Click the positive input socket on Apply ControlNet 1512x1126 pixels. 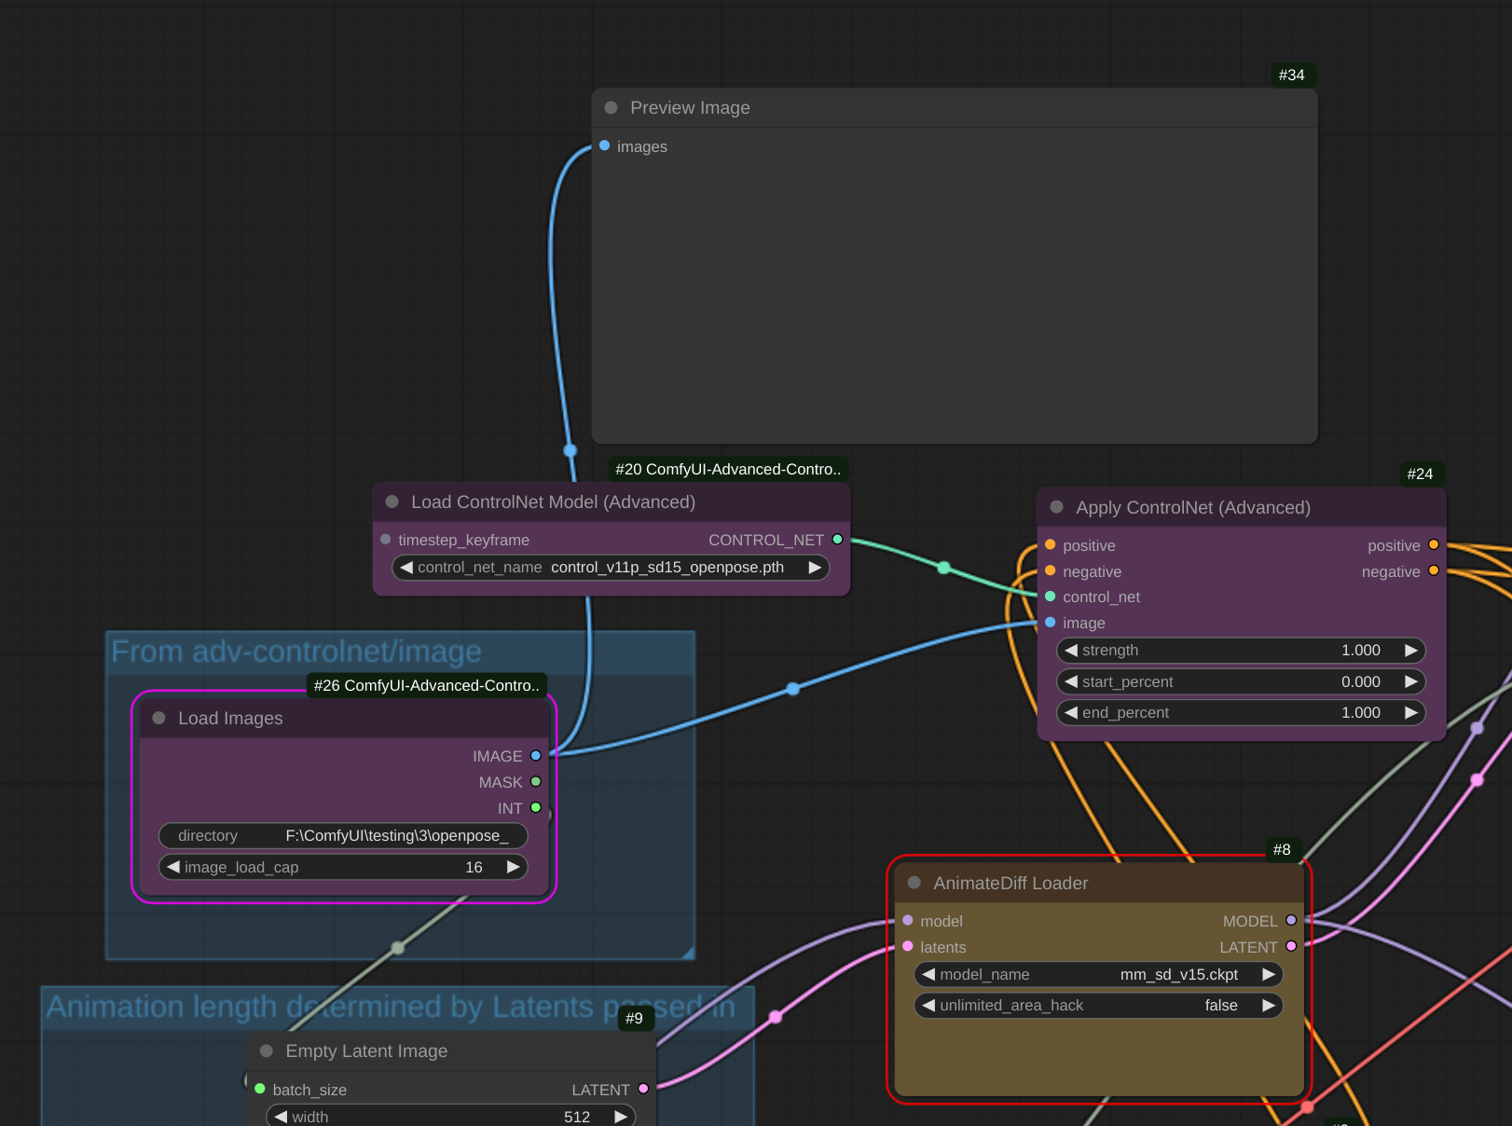1050,545
